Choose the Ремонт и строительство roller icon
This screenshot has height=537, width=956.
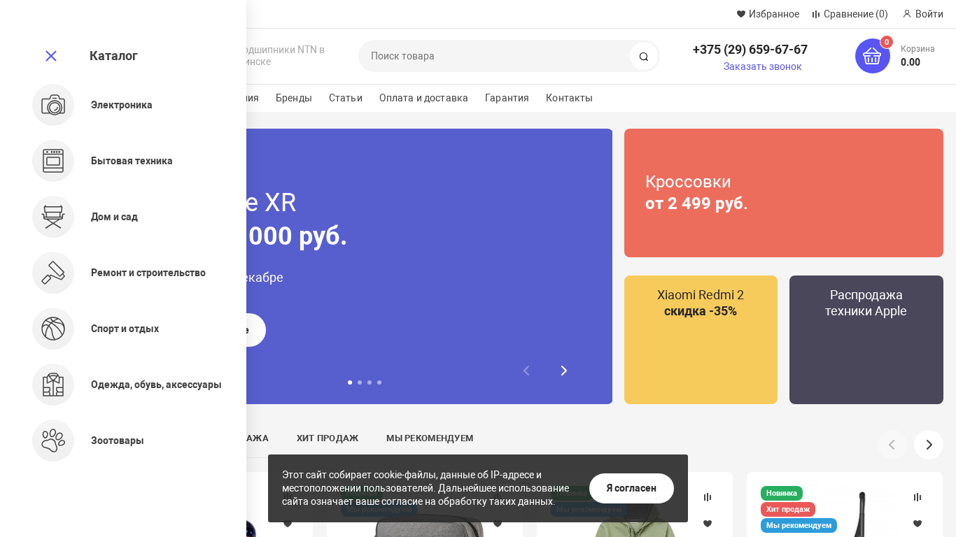click(x=53, y=273)
